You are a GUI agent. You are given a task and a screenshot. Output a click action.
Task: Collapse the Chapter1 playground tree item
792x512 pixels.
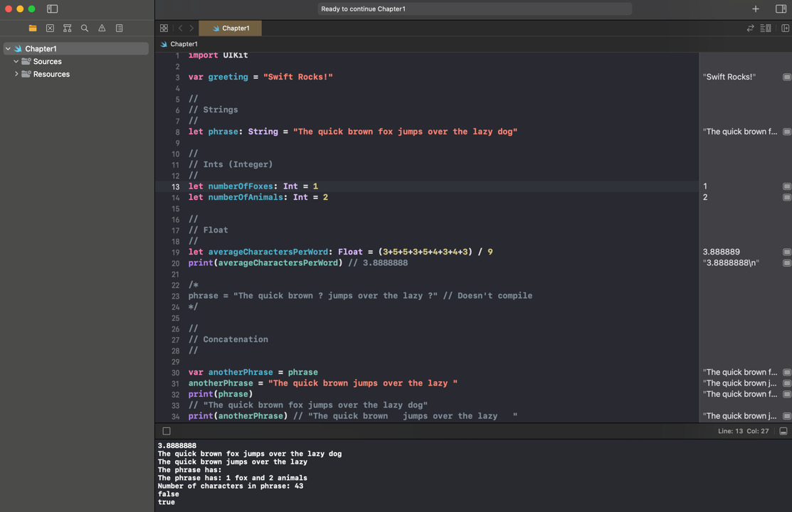coord(8,49)
